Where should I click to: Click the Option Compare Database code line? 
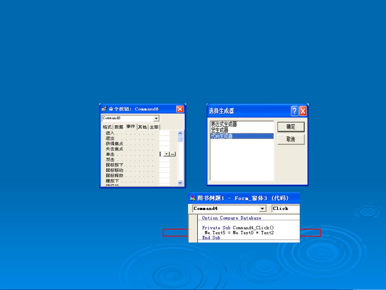point(231,218)
